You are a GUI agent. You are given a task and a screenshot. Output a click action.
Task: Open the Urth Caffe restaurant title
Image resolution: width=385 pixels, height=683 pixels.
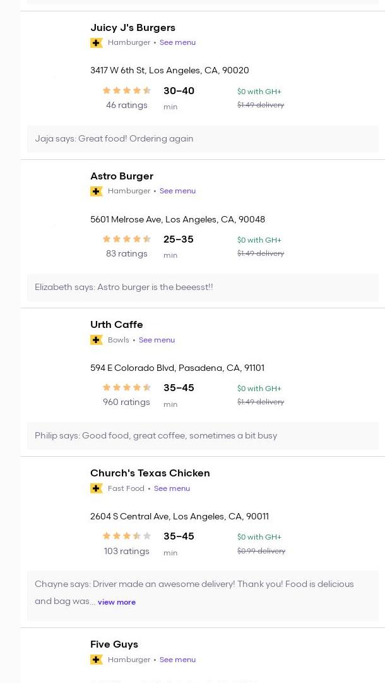117,325
